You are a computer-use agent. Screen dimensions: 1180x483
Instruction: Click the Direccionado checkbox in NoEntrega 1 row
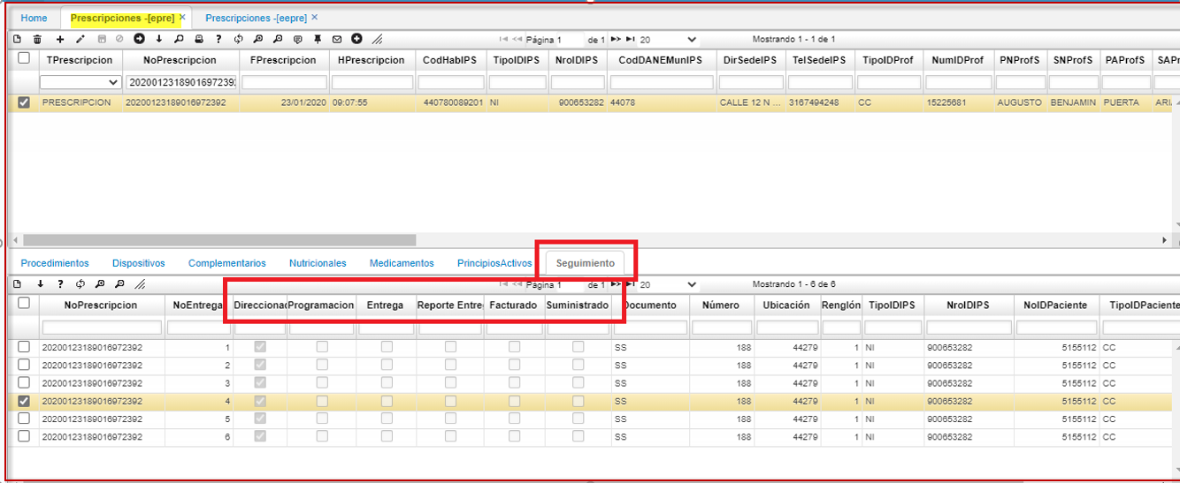(260, 347)
